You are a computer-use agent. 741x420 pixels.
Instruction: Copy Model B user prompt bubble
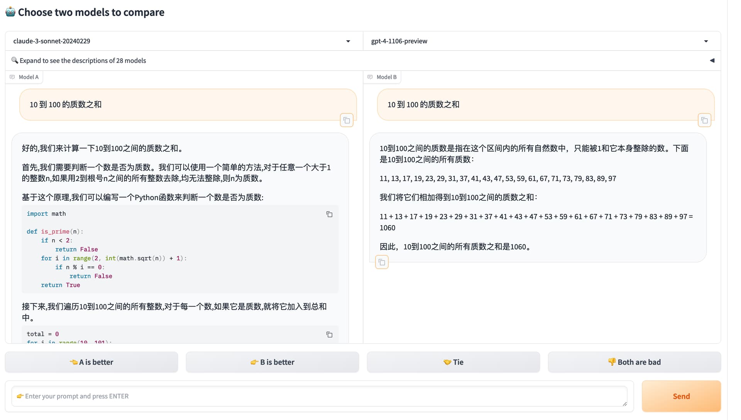coord(704,120)
